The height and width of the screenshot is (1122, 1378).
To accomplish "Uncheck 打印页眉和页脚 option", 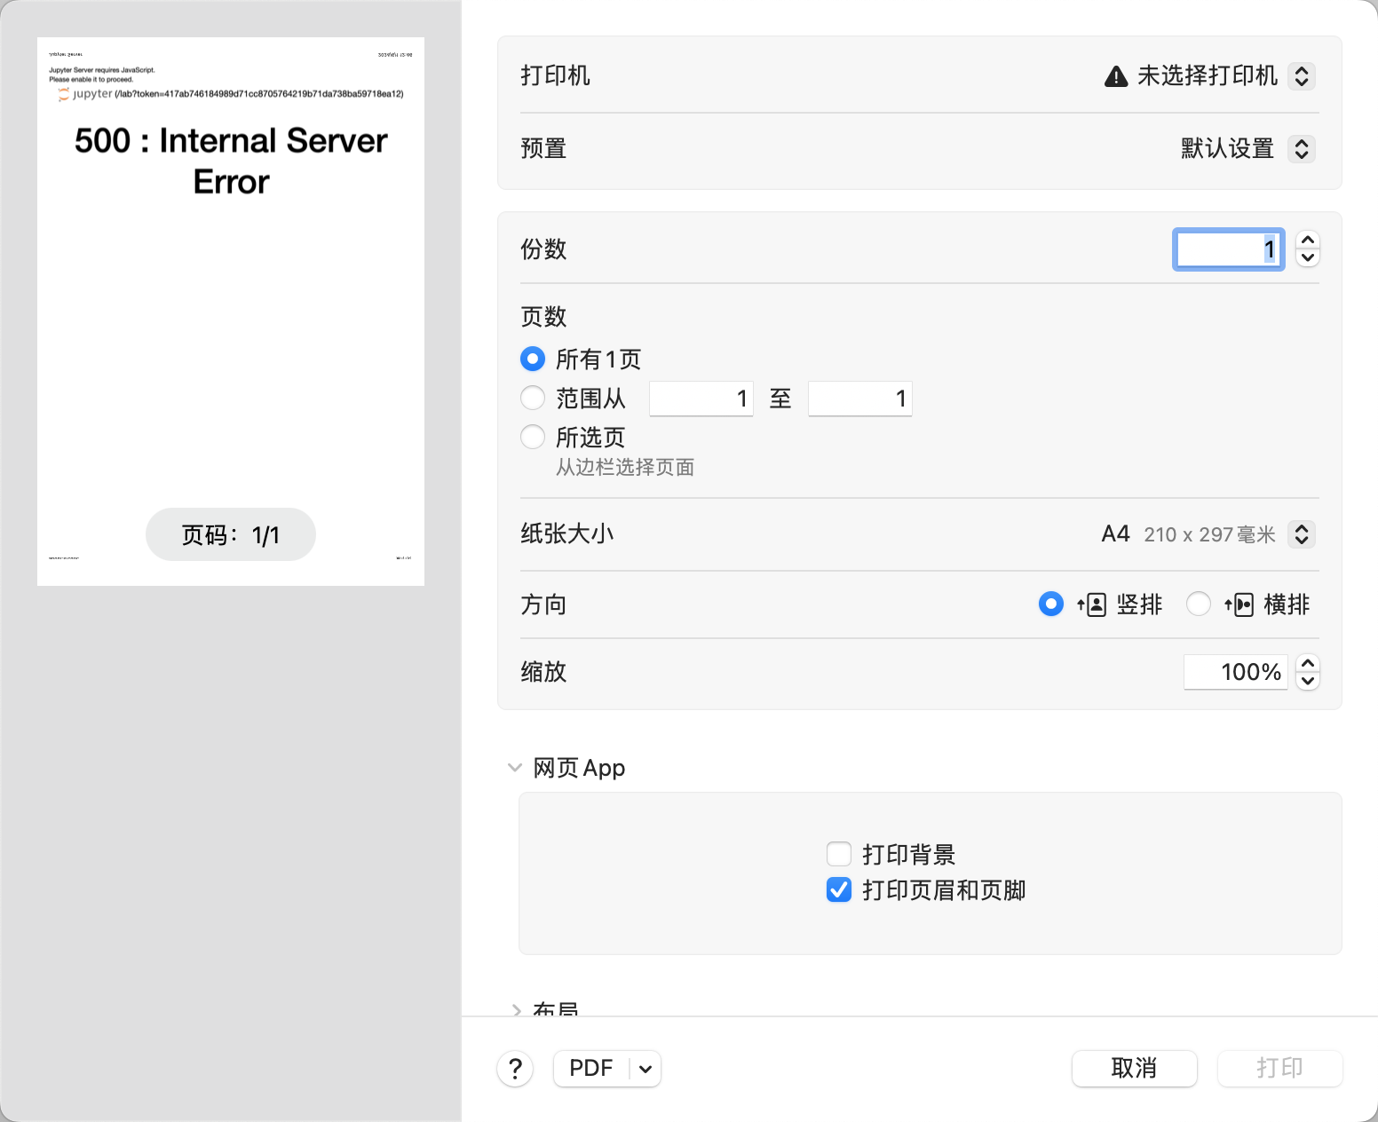I will pos(839,889).
